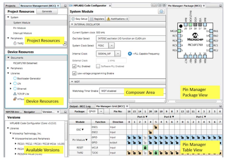Enable the Software PLL Enabled checkbox
The width and height of the screenshot is (227, 159).
coord(98,66)
